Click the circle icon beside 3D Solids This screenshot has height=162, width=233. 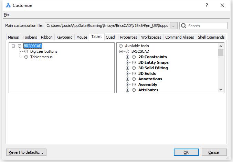(x=134, y=73)
